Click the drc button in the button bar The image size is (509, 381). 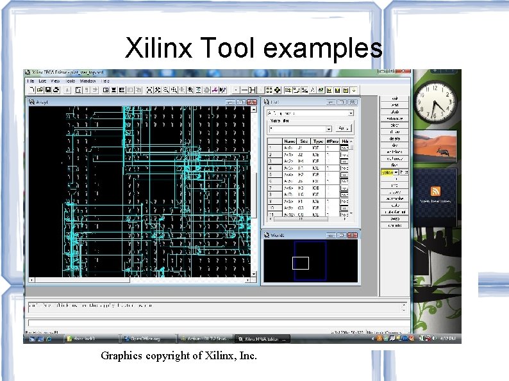tap(394, 145)
